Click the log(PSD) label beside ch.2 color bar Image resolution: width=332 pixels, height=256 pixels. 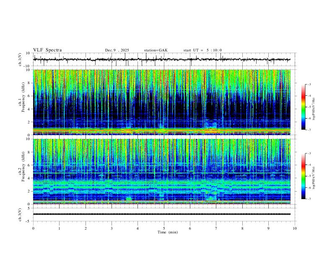pos(314,178)
